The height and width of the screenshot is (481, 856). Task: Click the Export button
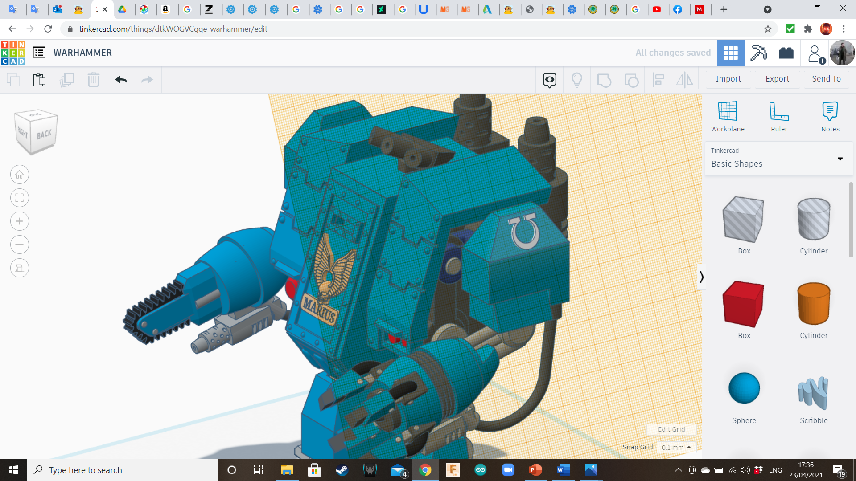(777, 79)
